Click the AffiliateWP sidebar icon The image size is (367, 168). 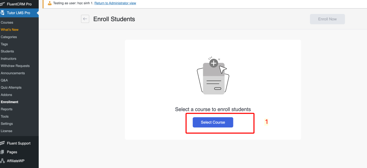click(3, 161)
